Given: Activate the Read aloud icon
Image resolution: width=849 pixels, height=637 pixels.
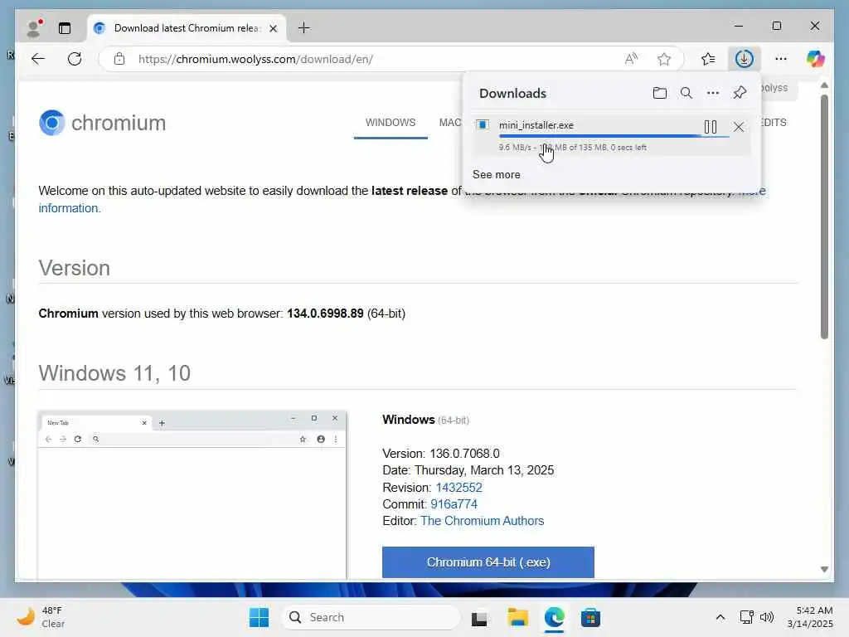Looking at the screenshot, I should click(x=631, y=59).
